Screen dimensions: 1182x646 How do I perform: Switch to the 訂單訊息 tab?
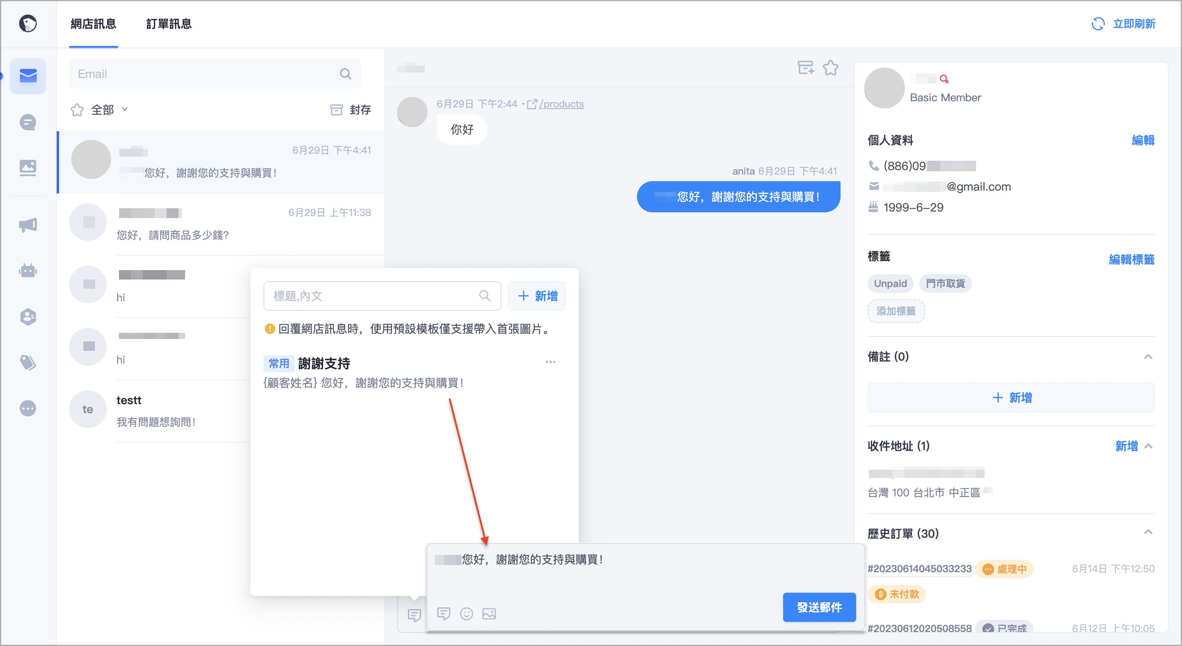coord(169,24)
